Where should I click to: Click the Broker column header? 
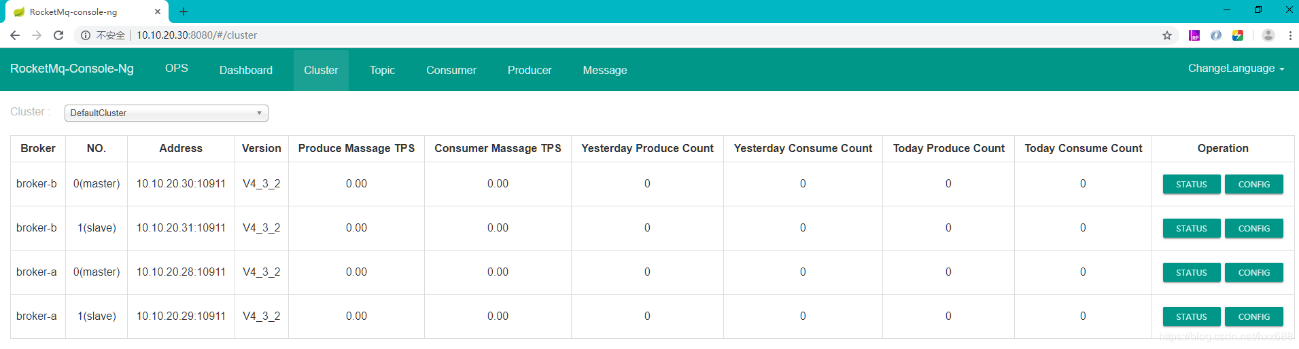38,148
